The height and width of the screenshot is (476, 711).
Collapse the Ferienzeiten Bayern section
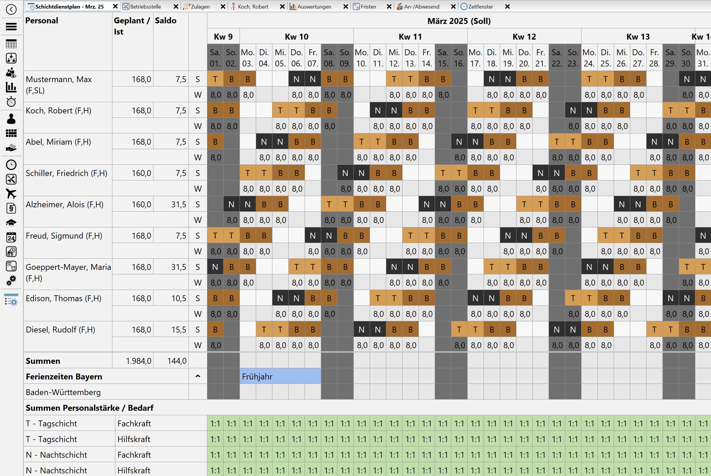click(x=198, y=376)
